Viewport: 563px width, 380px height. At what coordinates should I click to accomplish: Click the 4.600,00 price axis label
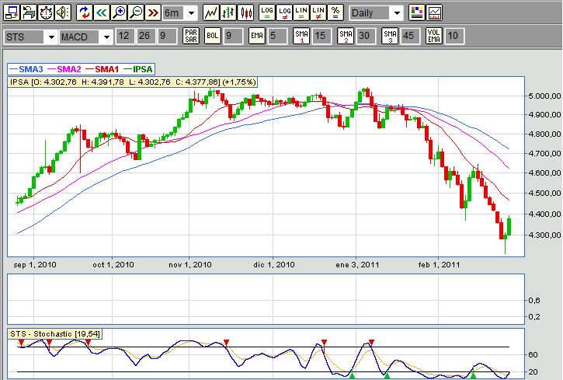[x=544, y=173]
